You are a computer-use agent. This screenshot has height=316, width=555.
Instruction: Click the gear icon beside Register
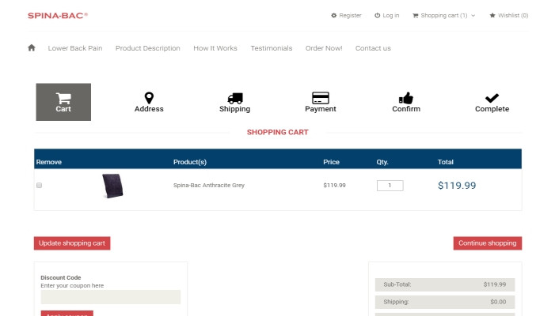tap(334, 16)
